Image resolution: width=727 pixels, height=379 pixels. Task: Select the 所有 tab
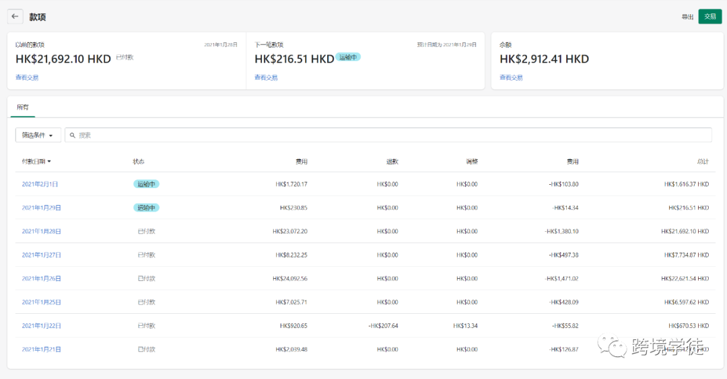click(x=23, y=108)
